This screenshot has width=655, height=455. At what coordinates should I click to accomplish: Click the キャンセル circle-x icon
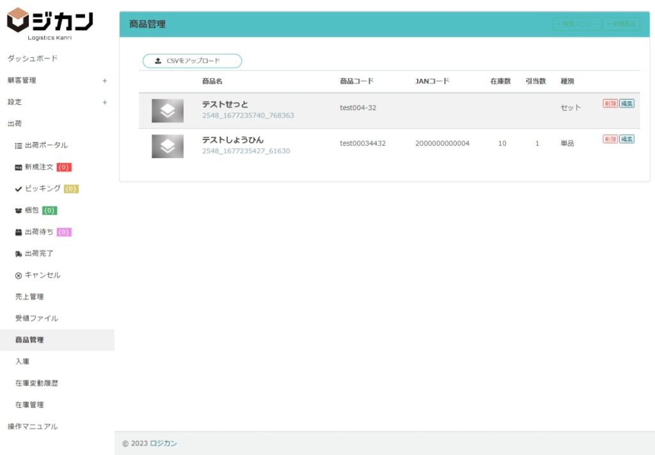click(x=19, y=276)
